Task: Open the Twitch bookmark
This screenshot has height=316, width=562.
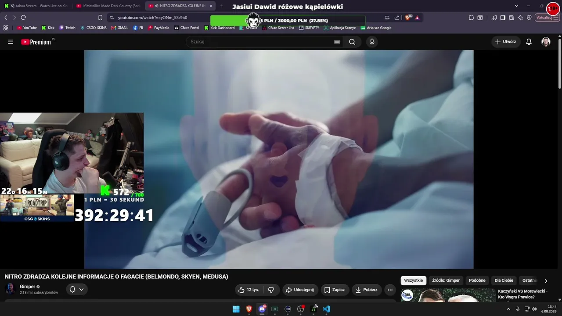Action: click(x=68, y=28)
